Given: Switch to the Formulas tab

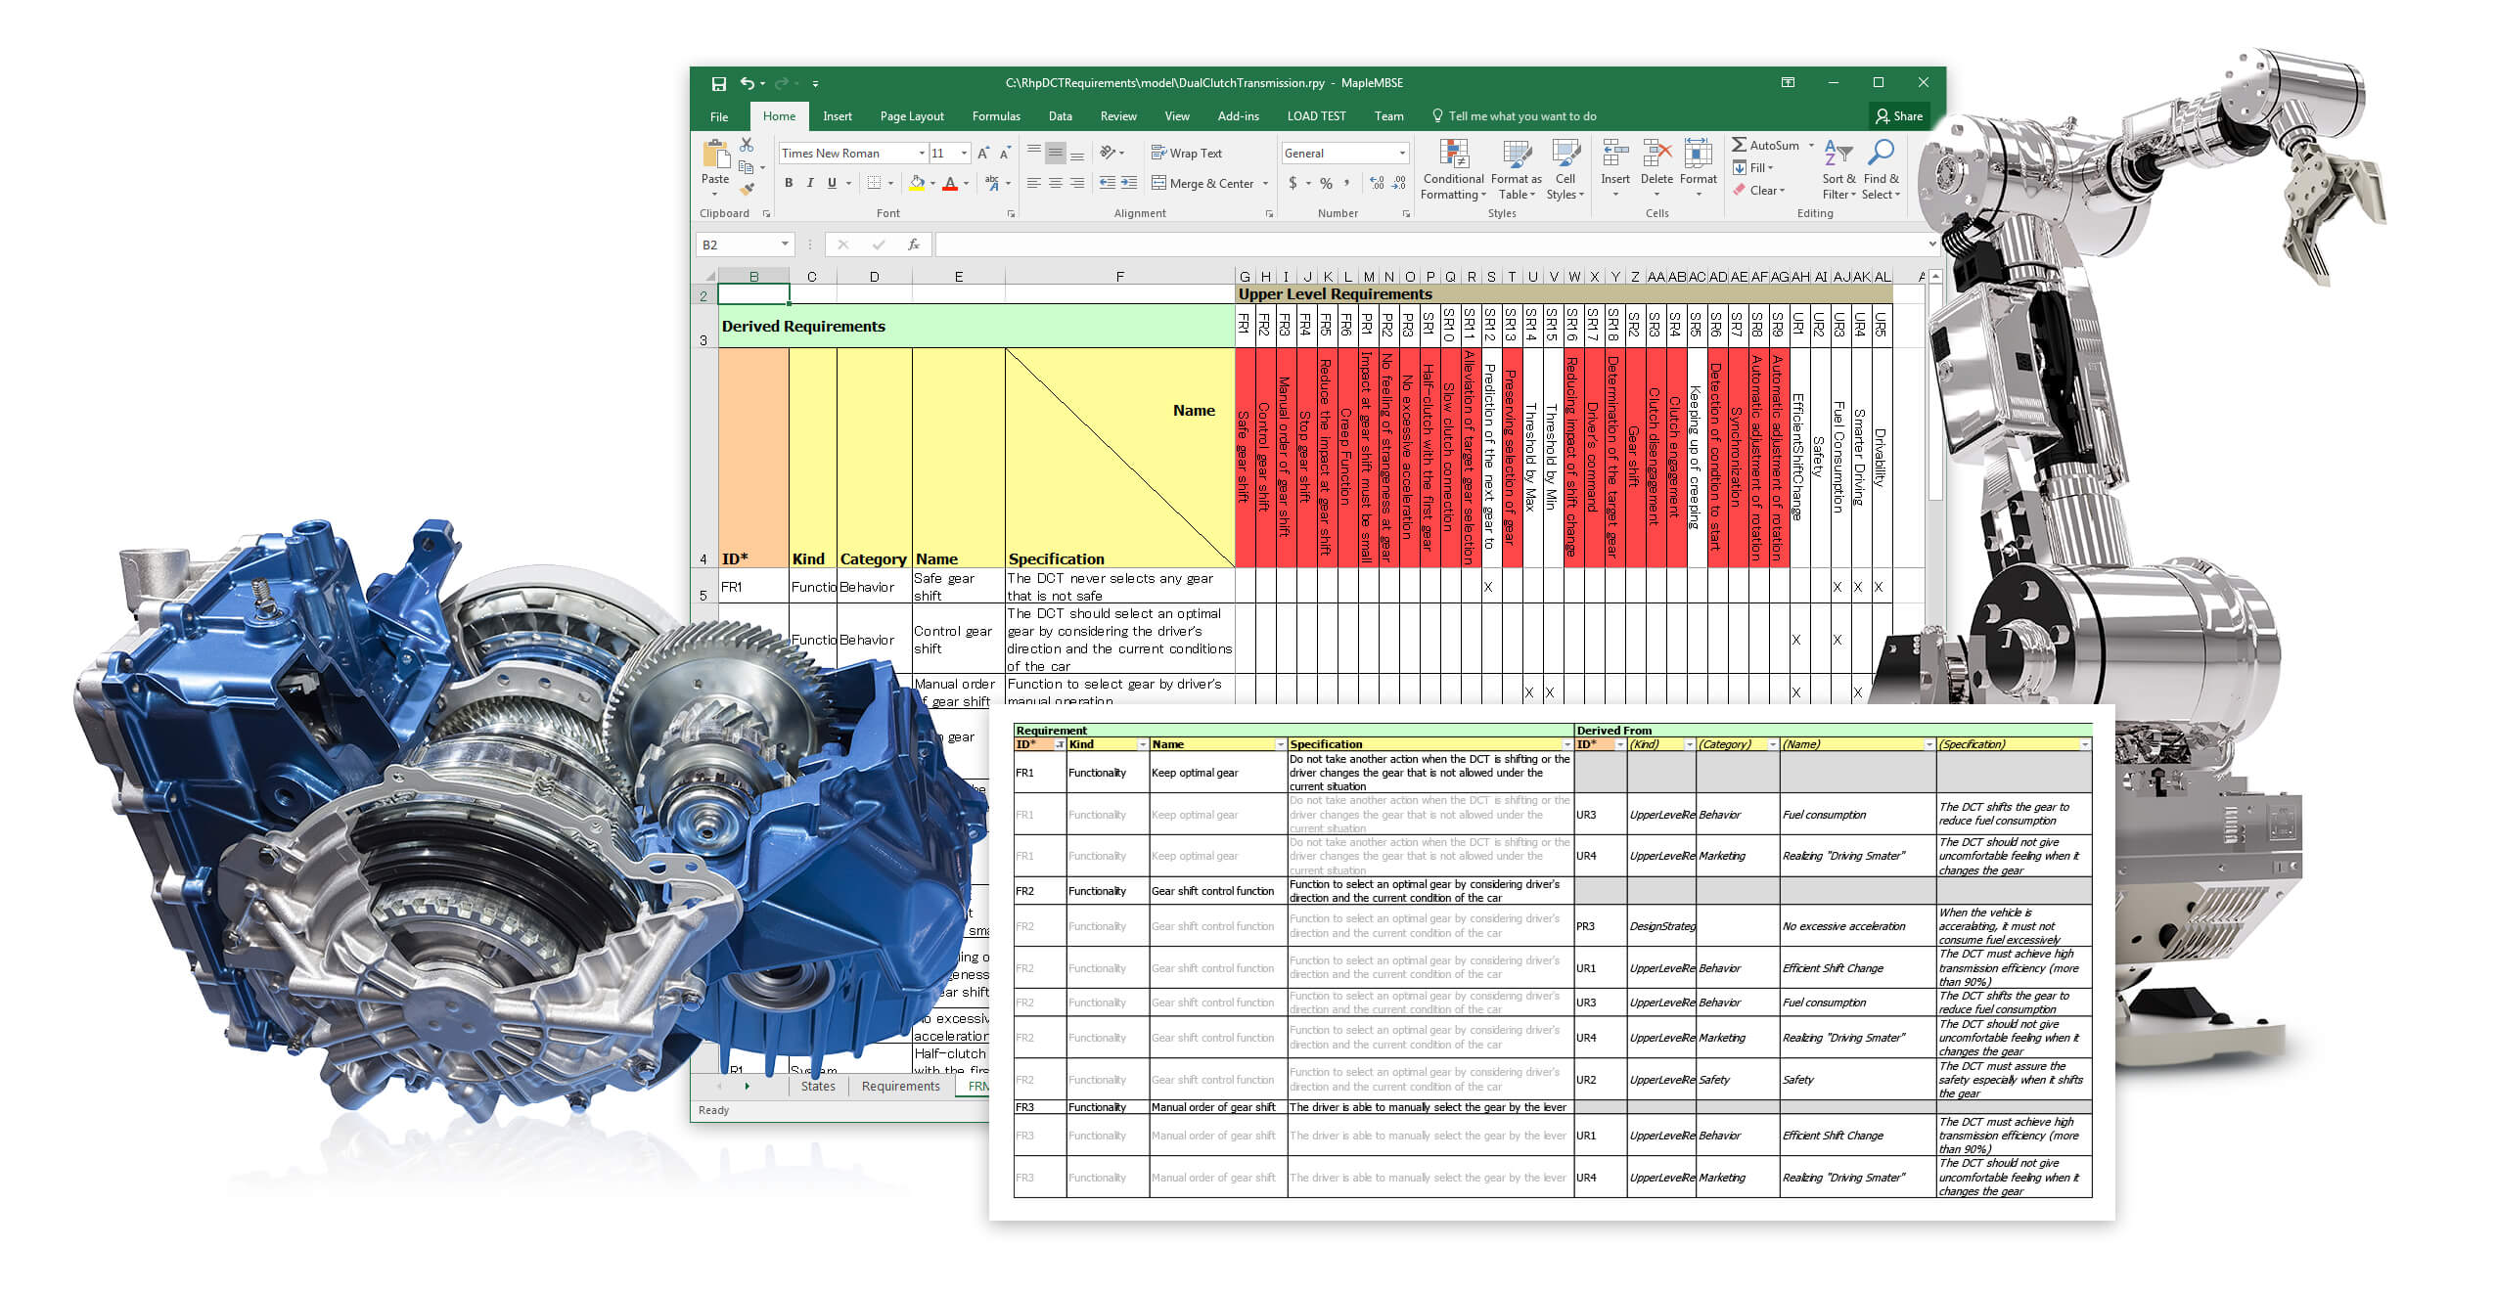Looking at the screenshot, I should pyautogui.click(x=996, y=116).
